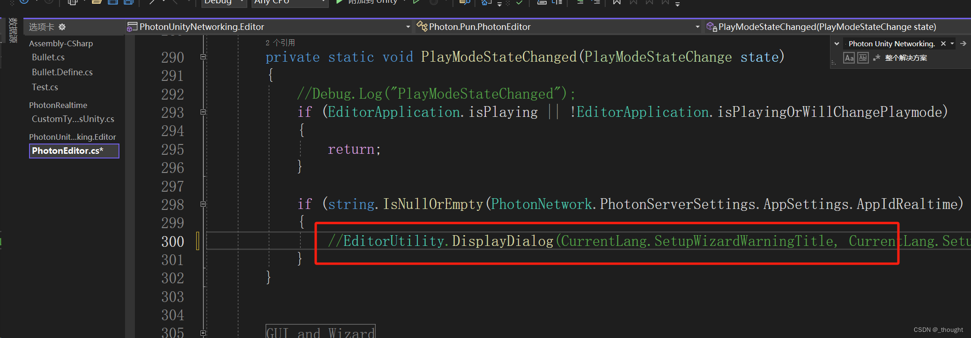
Task: Switch to the CustomTy...sUnity.cs tab
Action: [73, 119]
